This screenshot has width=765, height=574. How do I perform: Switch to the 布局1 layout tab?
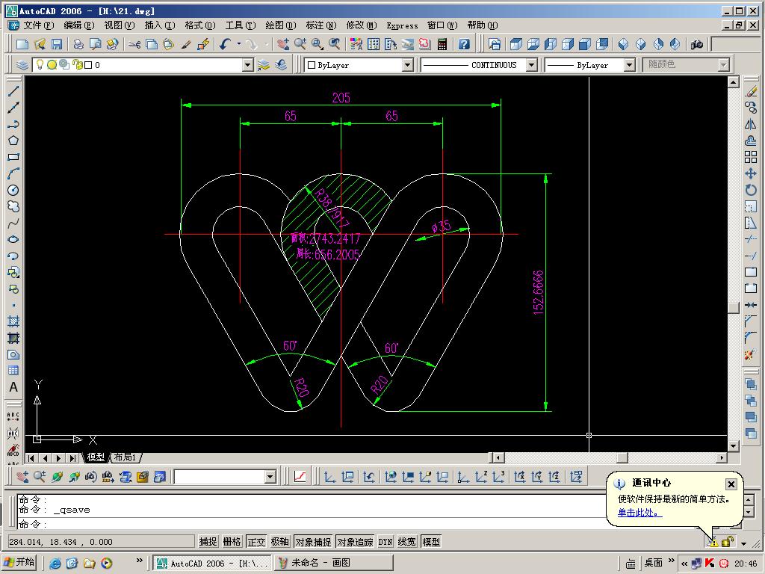126,458
